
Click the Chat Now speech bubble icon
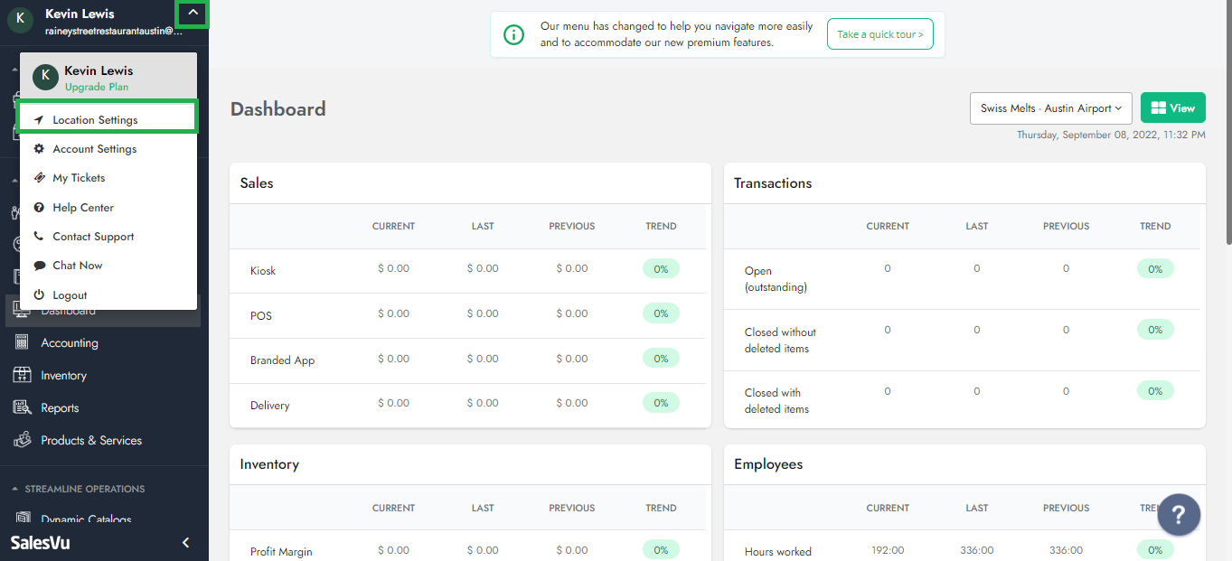pyautogui.click(x=39, y=266)
